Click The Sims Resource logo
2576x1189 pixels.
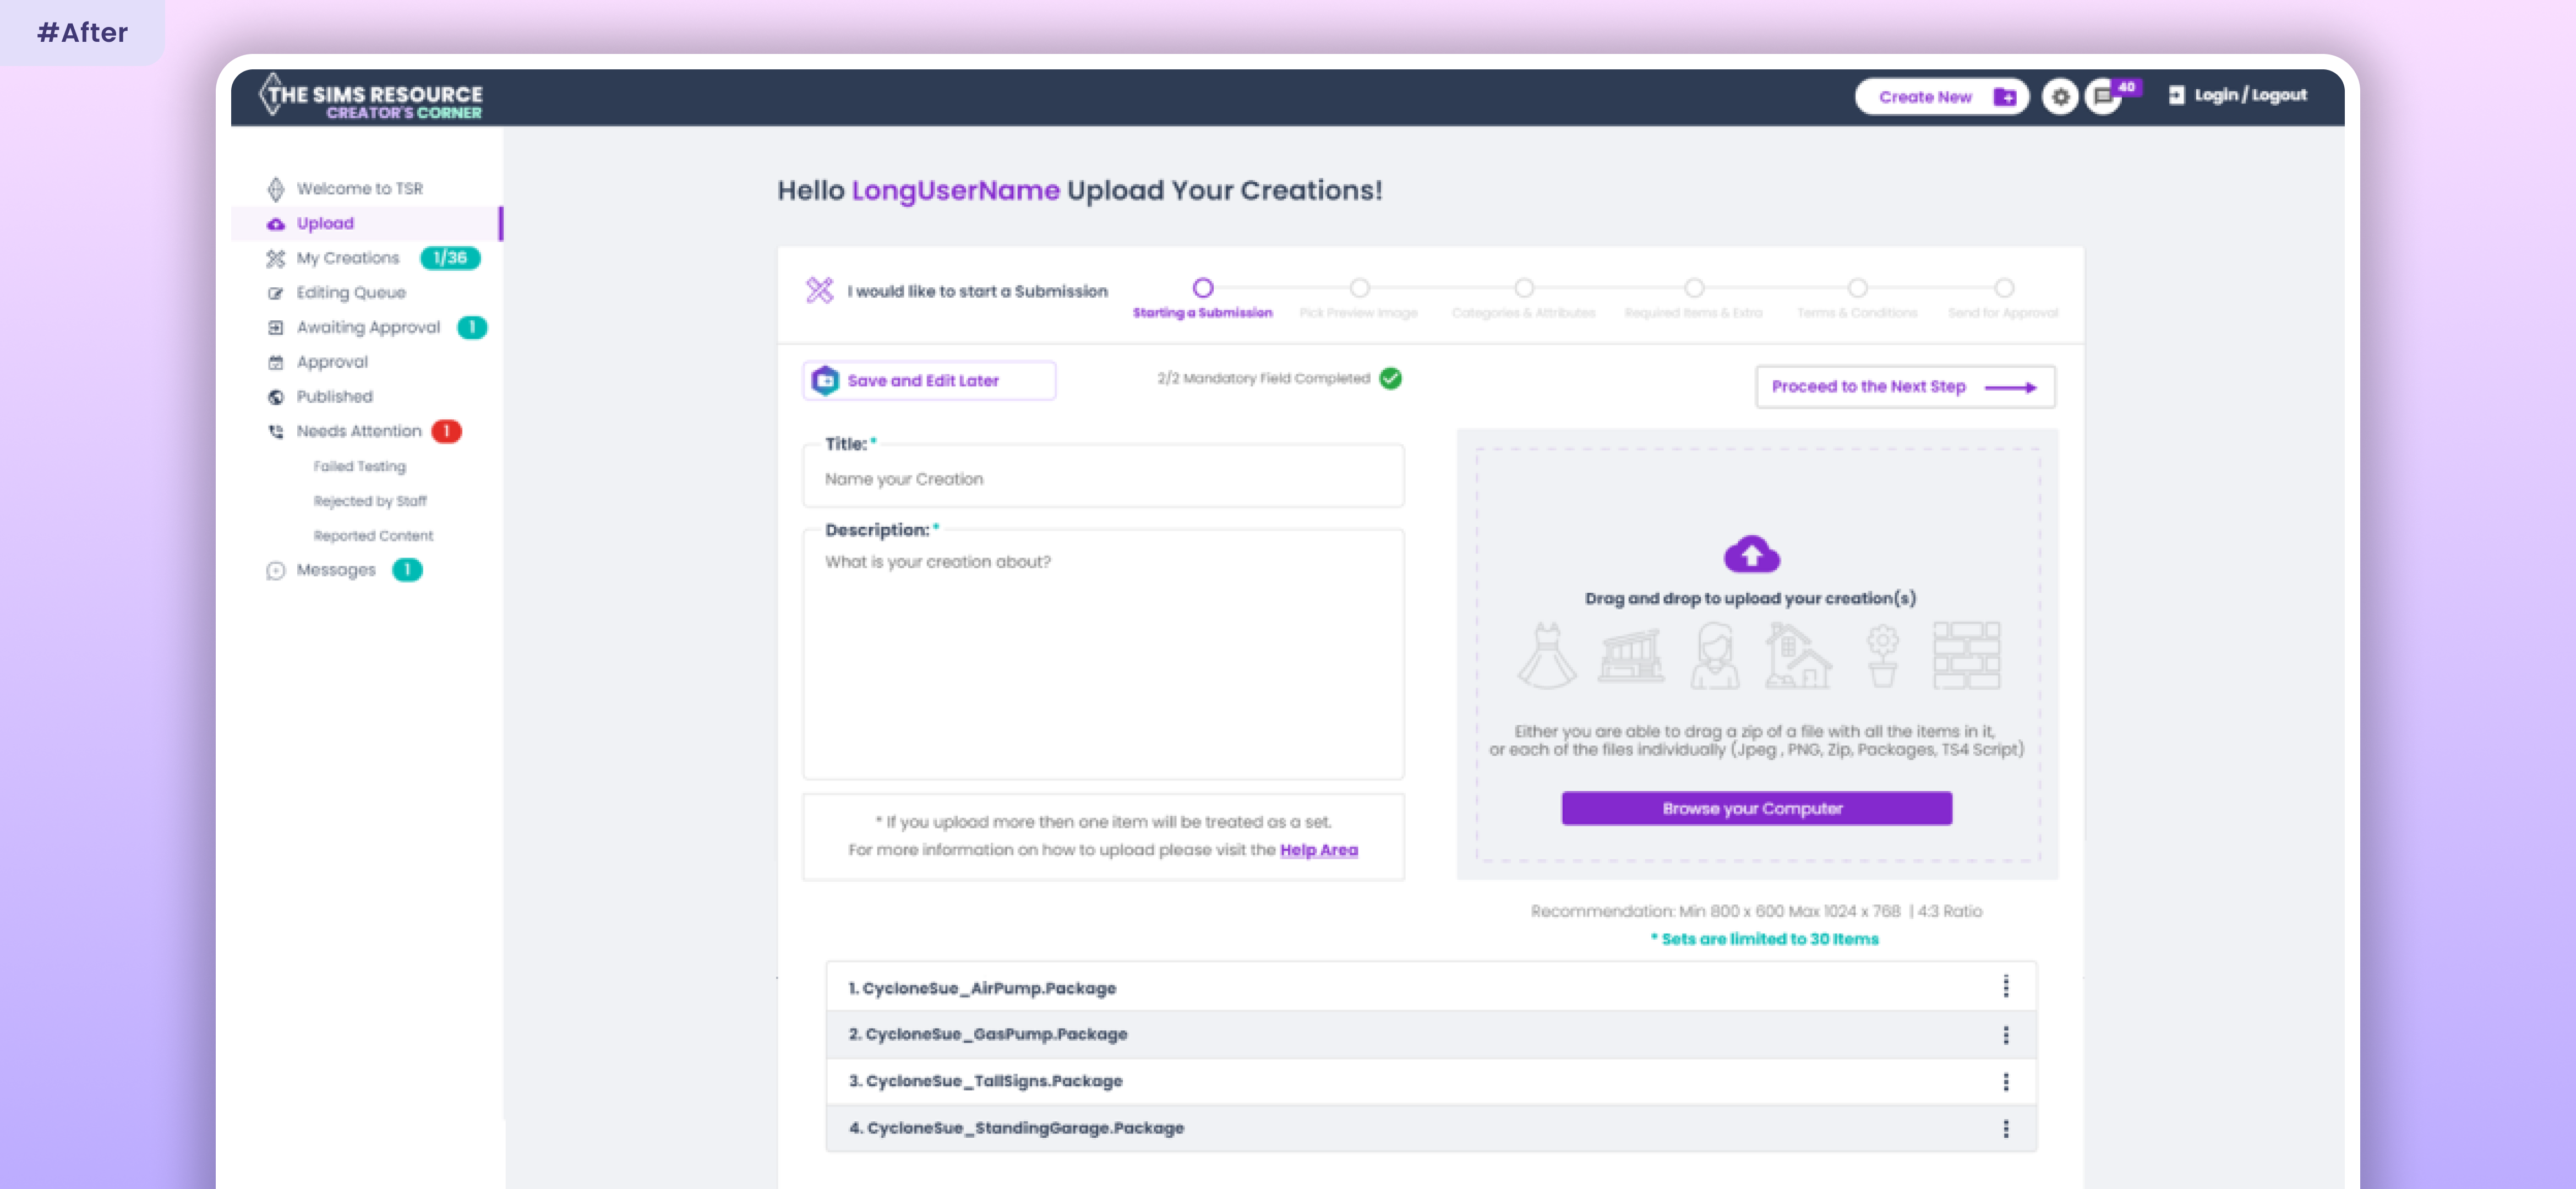[x=371, y=97]
